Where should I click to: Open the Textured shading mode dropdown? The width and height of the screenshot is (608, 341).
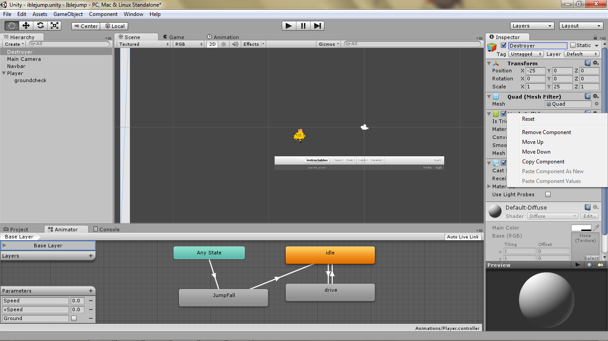(x=142, y=44)
